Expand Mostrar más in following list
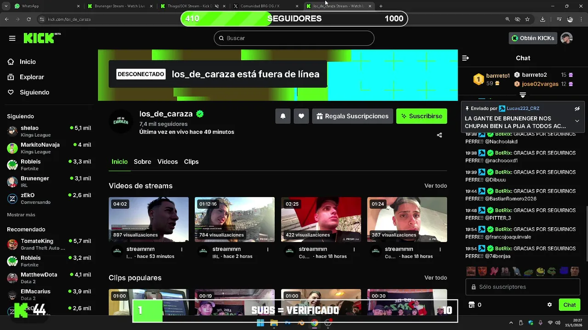588x330 pixels. tap(21, 214)
